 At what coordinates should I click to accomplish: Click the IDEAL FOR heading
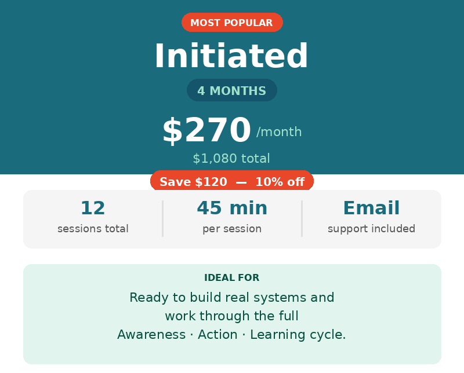pyautogui.click(x=231, y=278)
